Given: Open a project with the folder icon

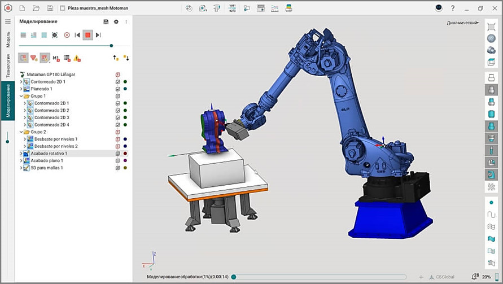Looking at the screenshot, I should click(36, 8).
